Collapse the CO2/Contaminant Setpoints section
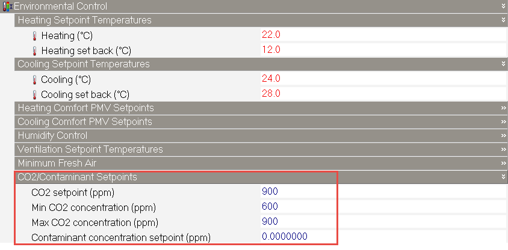The width and height of the screenshot is (508, 250). (x=502, y=177)
